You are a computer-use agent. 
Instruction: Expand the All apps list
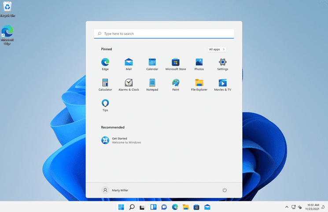[217, 49]
